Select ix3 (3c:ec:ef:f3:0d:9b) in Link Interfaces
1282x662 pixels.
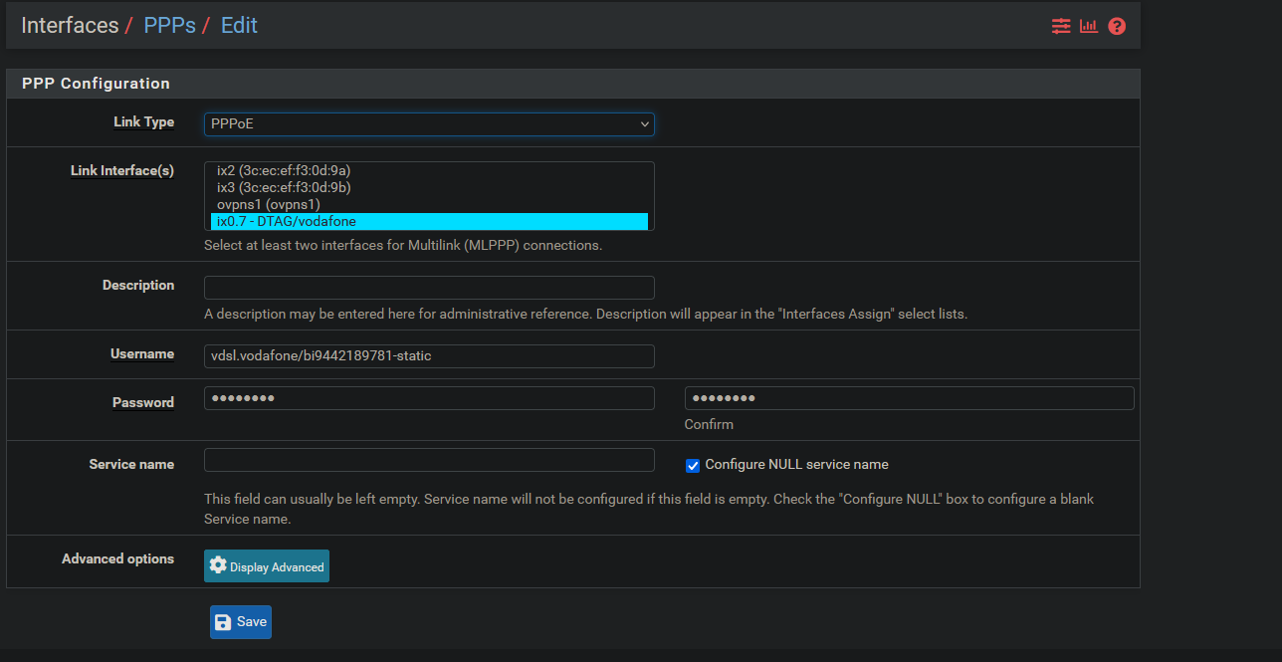pyautogui.click(x=284, y=187)
